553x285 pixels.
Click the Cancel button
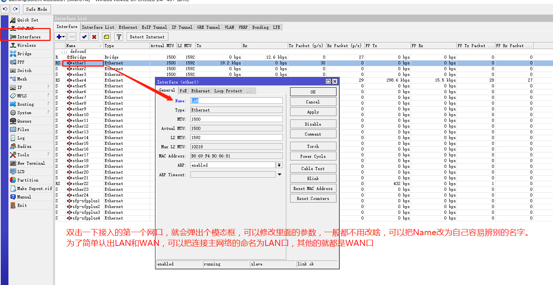click(x=313, y=102)
